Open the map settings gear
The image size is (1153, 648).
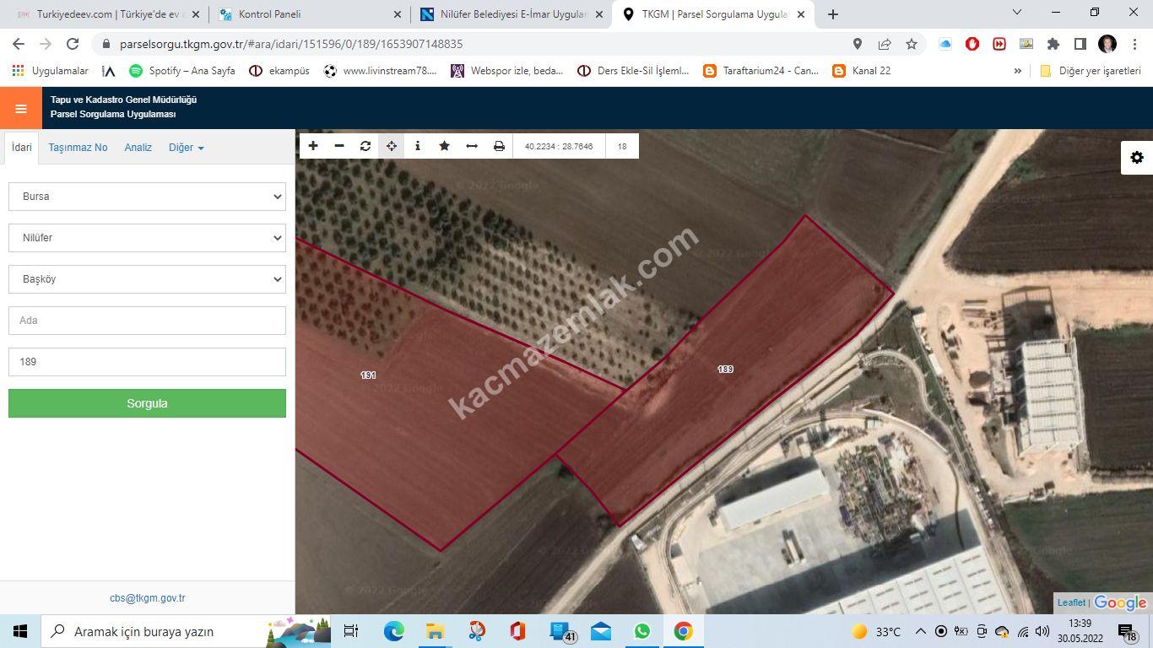coord(1137,158)
